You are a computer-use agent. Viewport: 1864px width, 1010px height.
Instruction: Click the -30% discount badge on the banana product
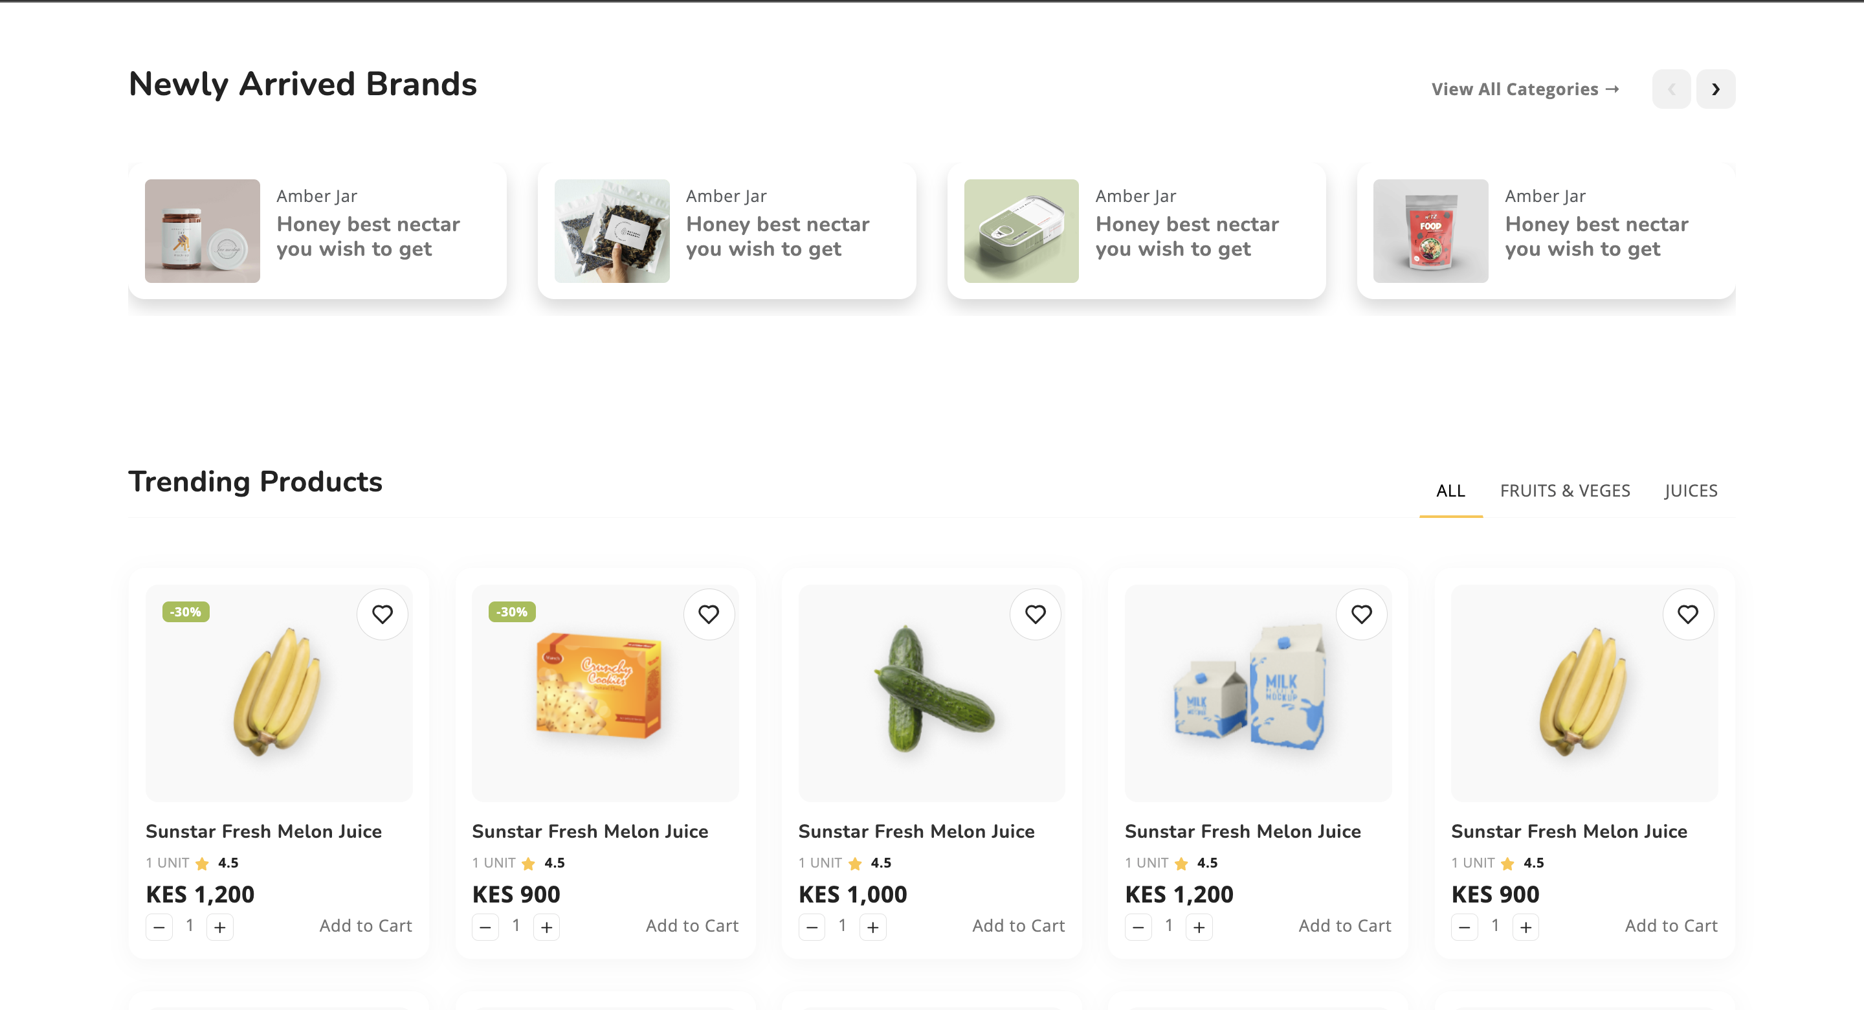tap(185, 611)
